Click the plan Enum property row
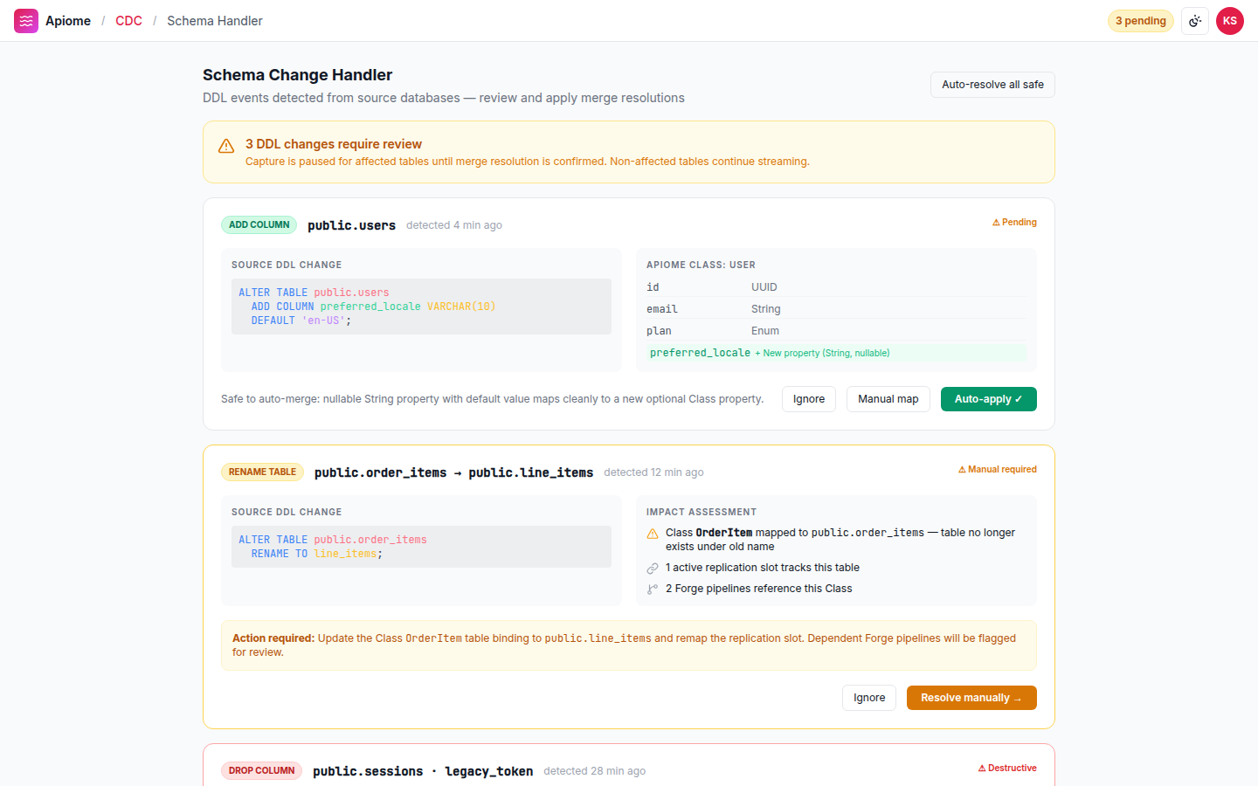Image resolution: width=1258 pixels, height=786 pixels. pyautogui.click(x=836, y=331)
